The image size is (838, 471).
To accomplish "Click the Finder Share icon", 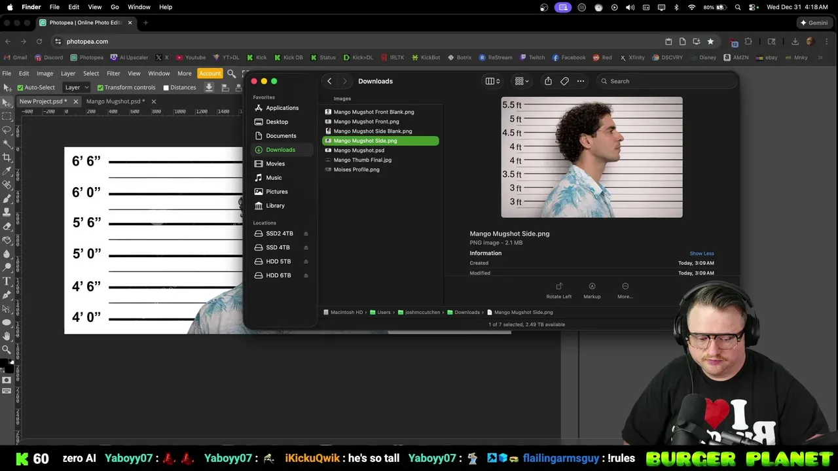I will click(x=548, y=81).
